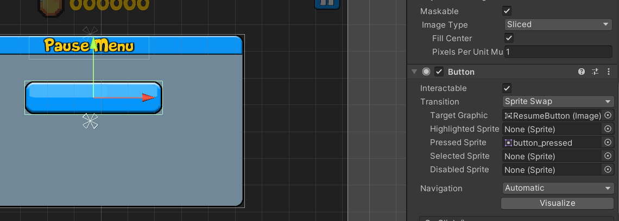Collapse the Button component foldout
The width and height of the screenshot is (619, 221).
point(414,71)
